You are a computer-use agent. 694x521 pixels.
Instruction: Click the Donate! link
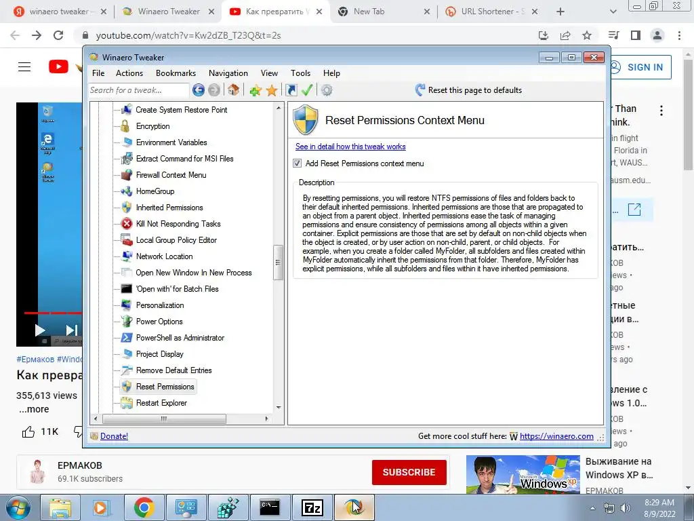click(x=114, y=436)
